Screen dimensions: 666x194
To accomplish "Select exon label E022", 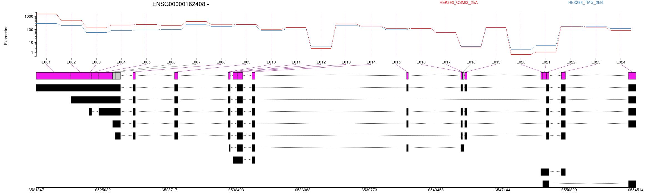I will tap(571, 62).
